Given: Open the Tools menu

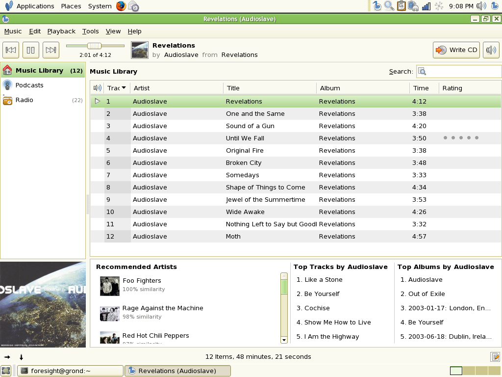Looking at the screenshot, I should (x=90, y=31).
